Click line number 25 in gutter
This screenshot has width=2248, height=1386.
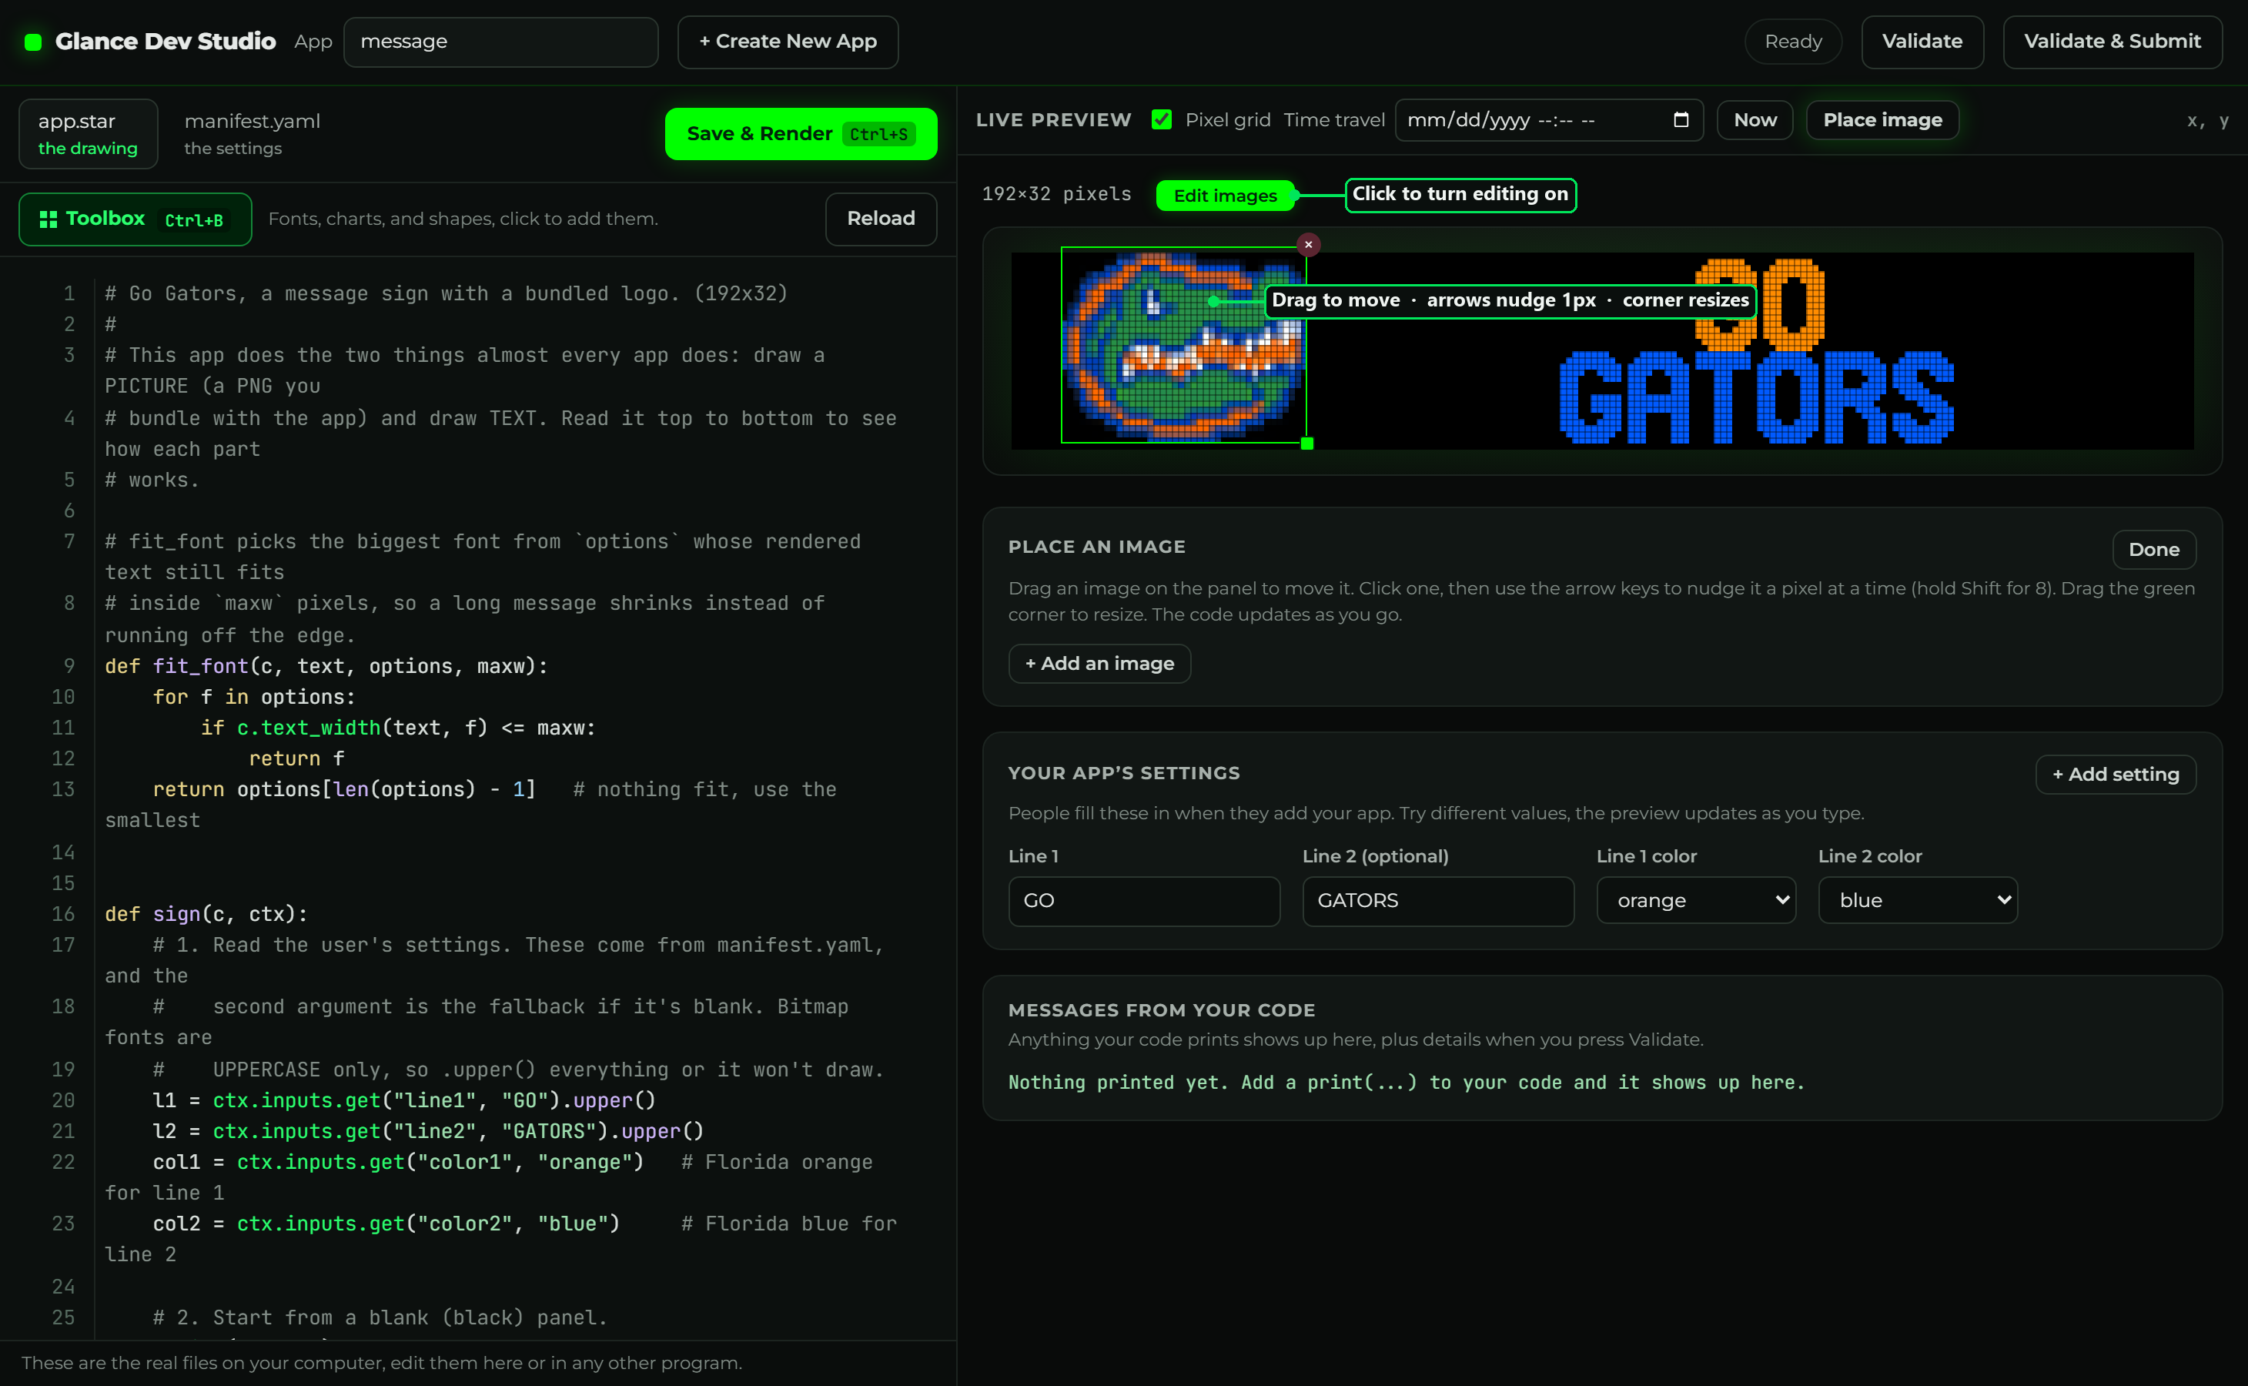(63, 1317)
